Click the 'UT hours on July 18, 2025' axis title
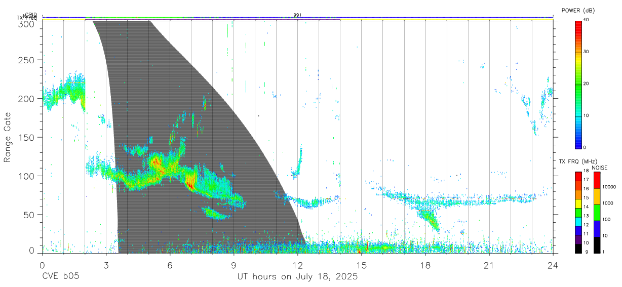622x287 pixels. 298,277
